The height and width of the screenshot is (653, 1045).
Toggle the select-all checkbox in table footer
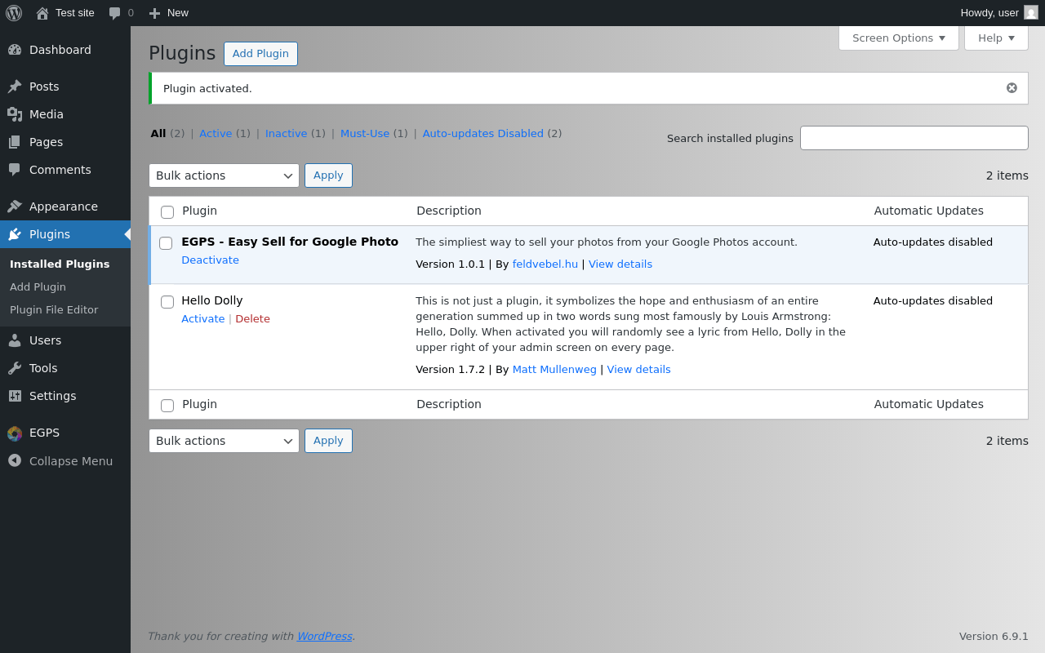click(x=167, y=406)
